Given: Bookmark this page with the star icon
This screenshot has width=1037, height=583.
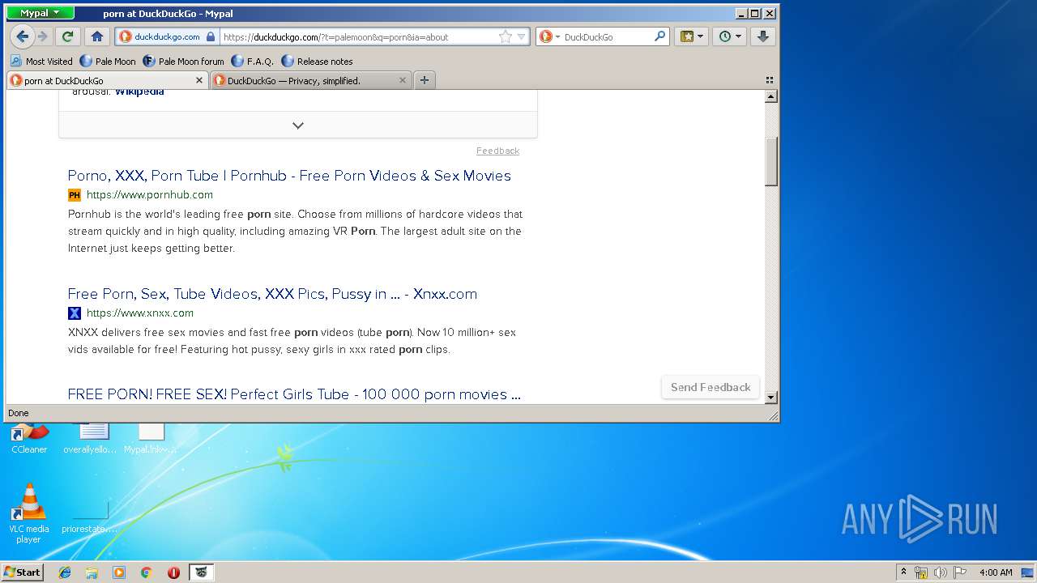Looking at the screenshot, I should click(506, 36).
